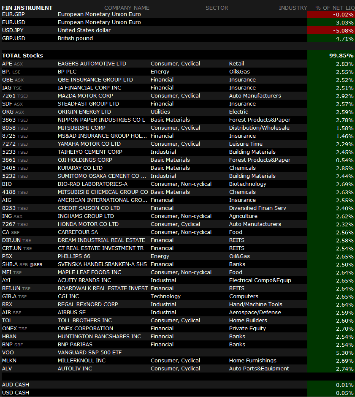Select ORIGIN ENERGY LTD

coord(84,112)
